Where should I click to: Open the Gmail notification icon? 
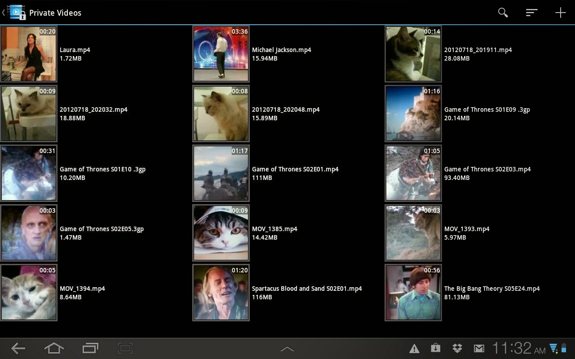coord(479,348)
